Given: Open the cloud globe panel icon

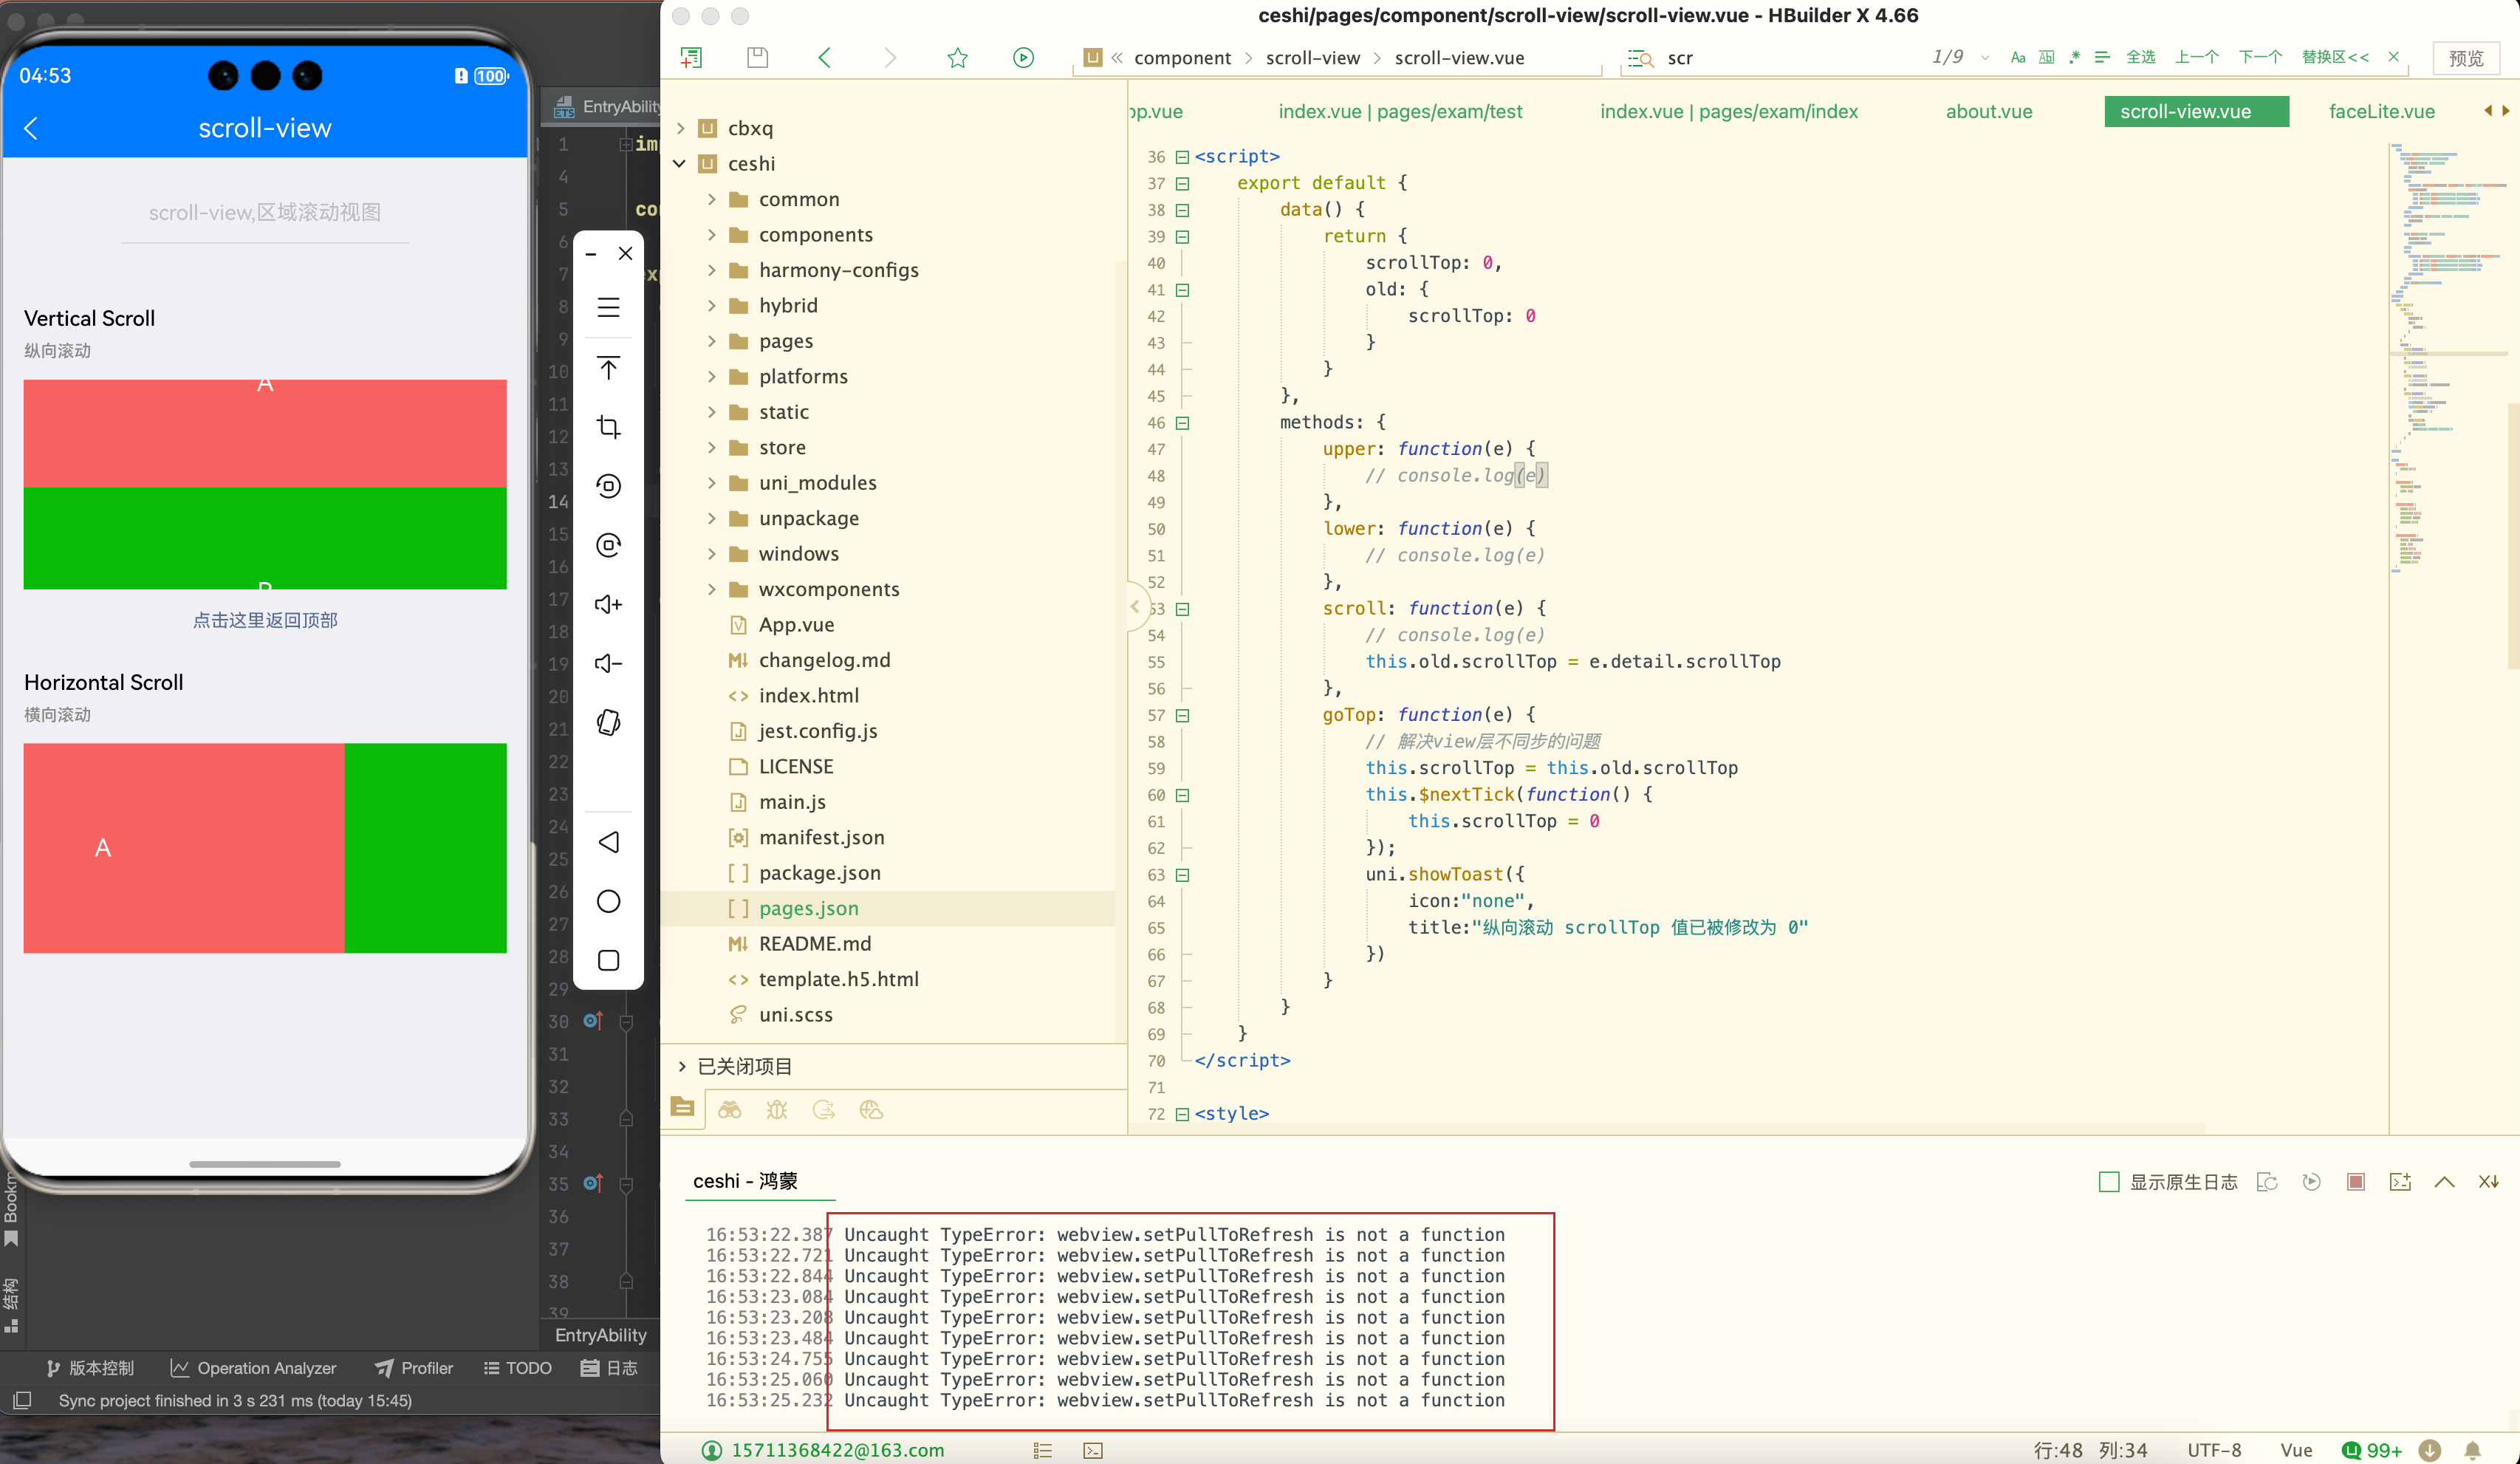Looking at the screenshot, I should point(871,1110).
